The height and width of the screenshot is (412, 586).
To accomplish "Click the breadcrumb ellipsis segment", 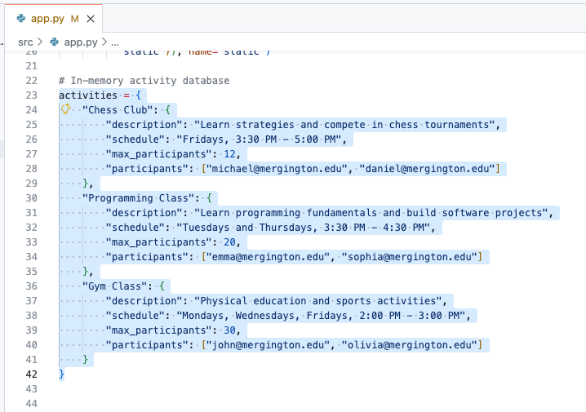I will 115,42.
